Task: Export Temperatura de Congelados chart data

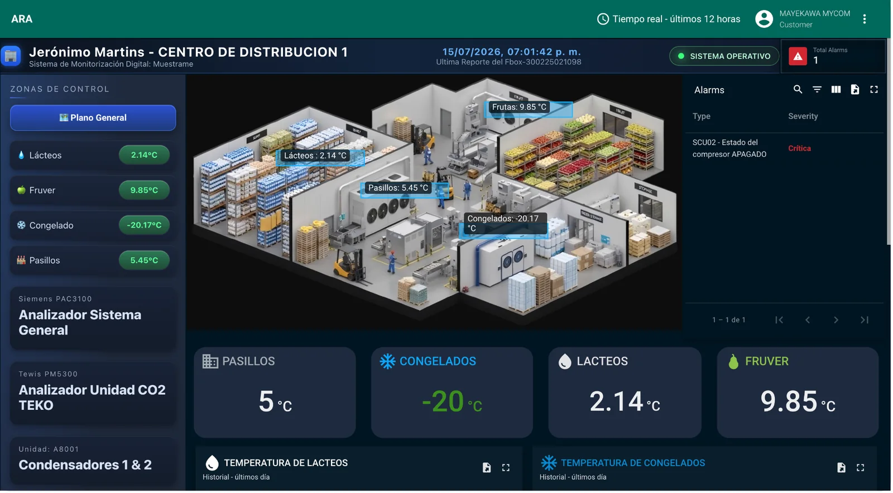Action: coord(841,467)
